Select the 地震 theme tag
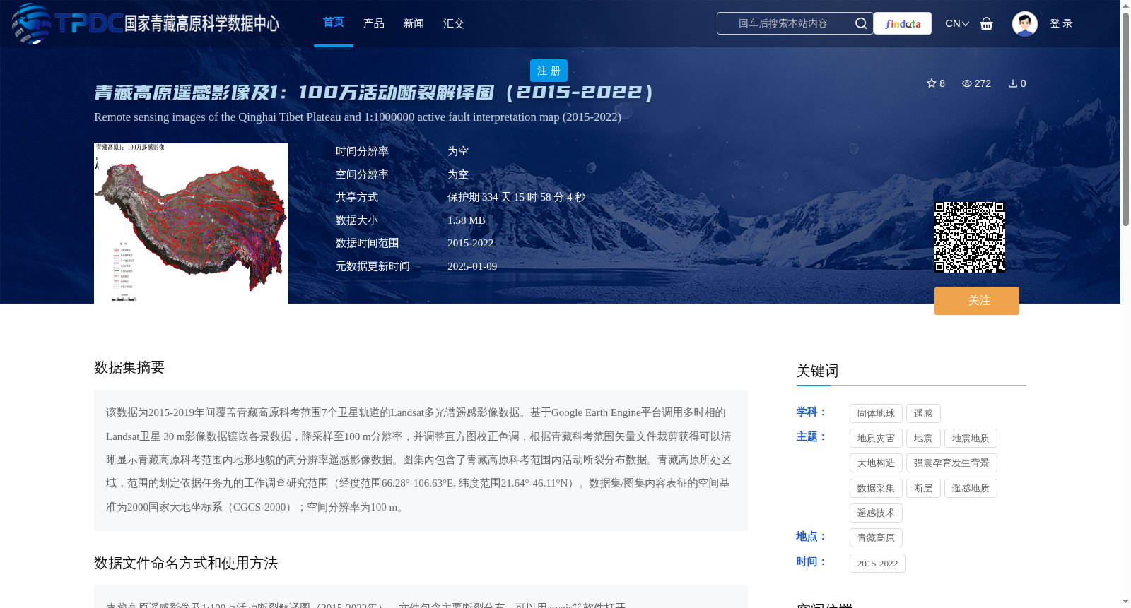Screen dimensions: 1131x608 [x=923, y=439]
